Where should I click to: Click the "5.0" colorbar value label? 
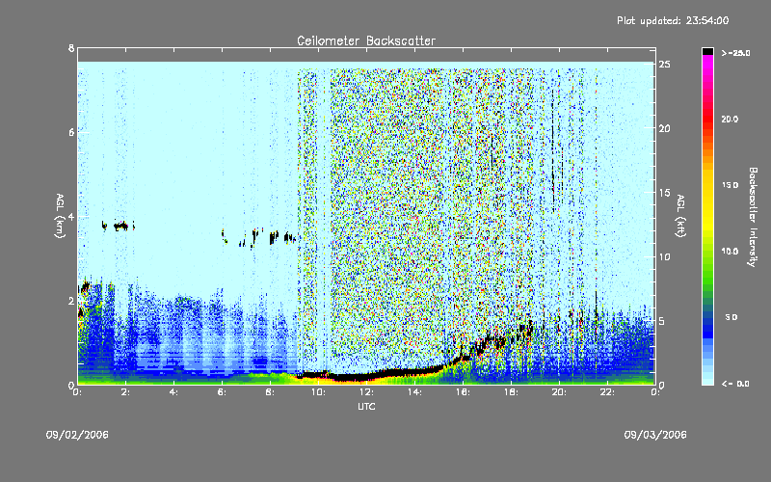click(731, 317)
